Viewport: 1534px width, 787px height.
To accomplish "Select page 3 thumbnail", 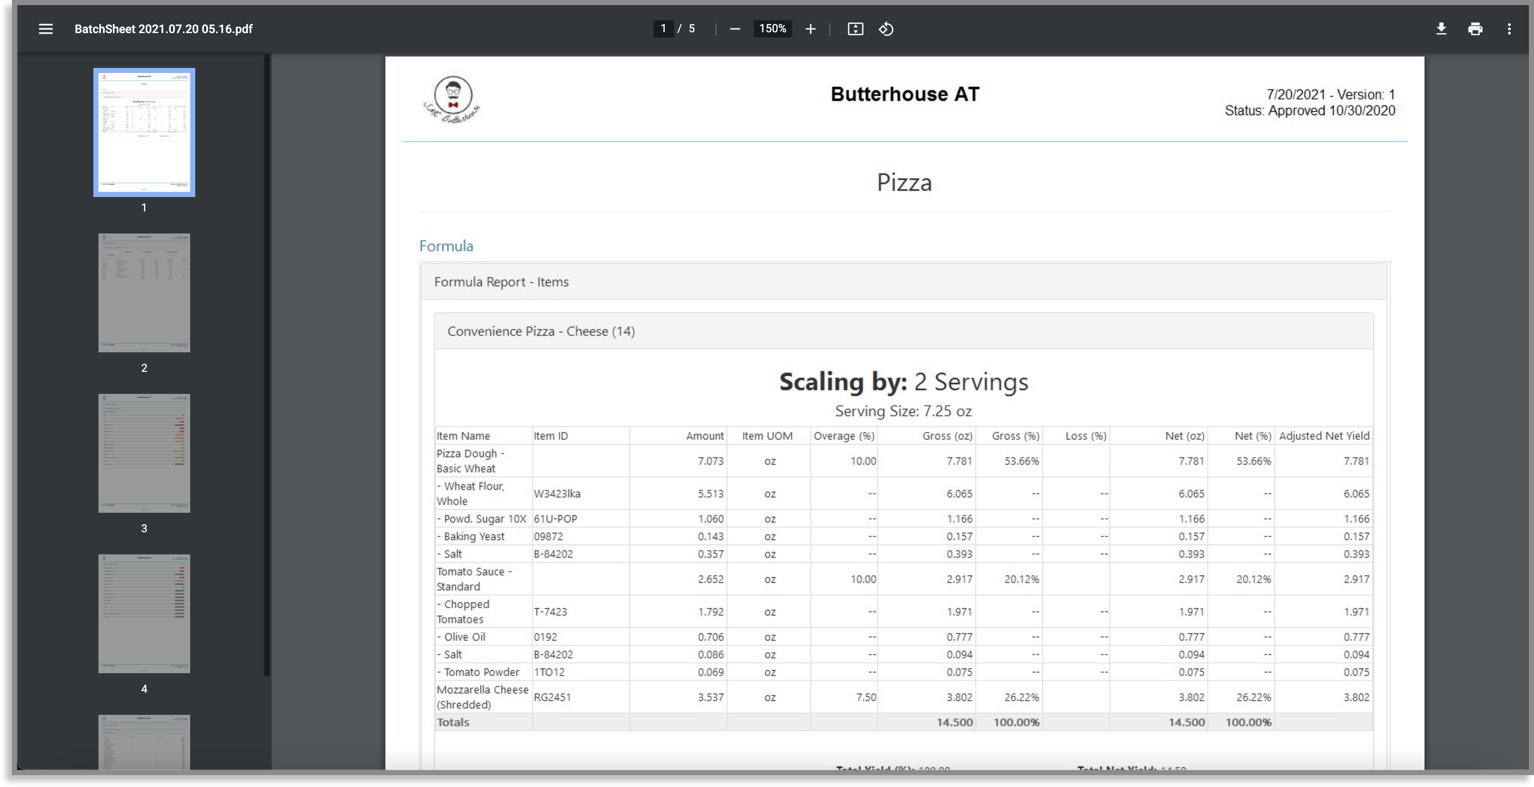I will click(x=144, y=453).
